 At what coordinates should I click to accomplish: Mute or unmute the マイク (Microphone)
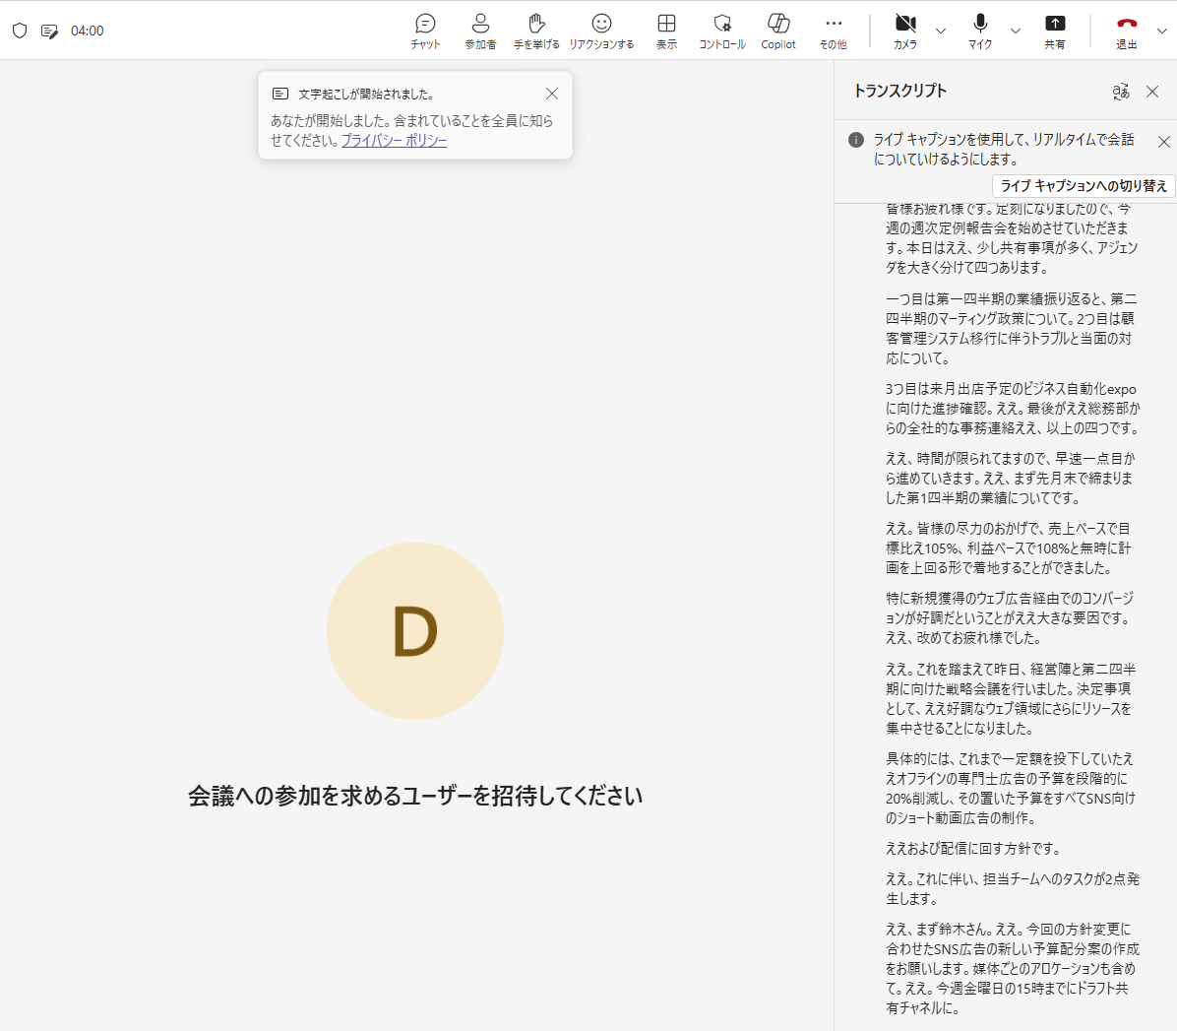(980, 31)
